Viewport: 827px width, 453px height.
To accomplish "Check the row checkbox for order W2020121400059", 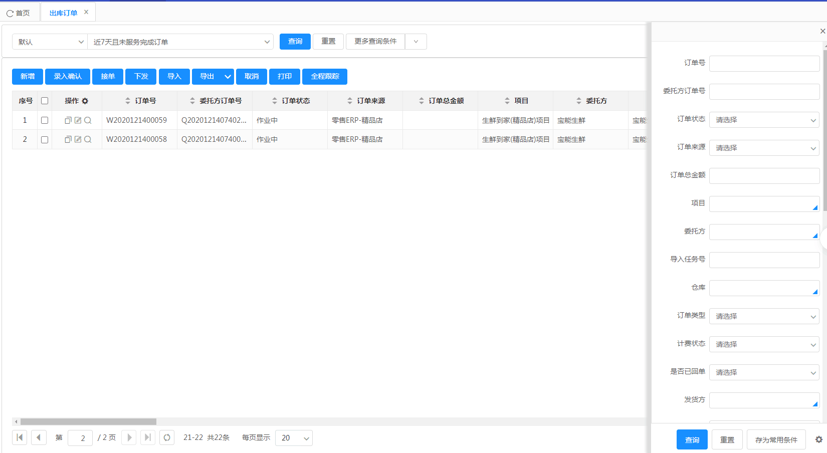I will [45, 120].
